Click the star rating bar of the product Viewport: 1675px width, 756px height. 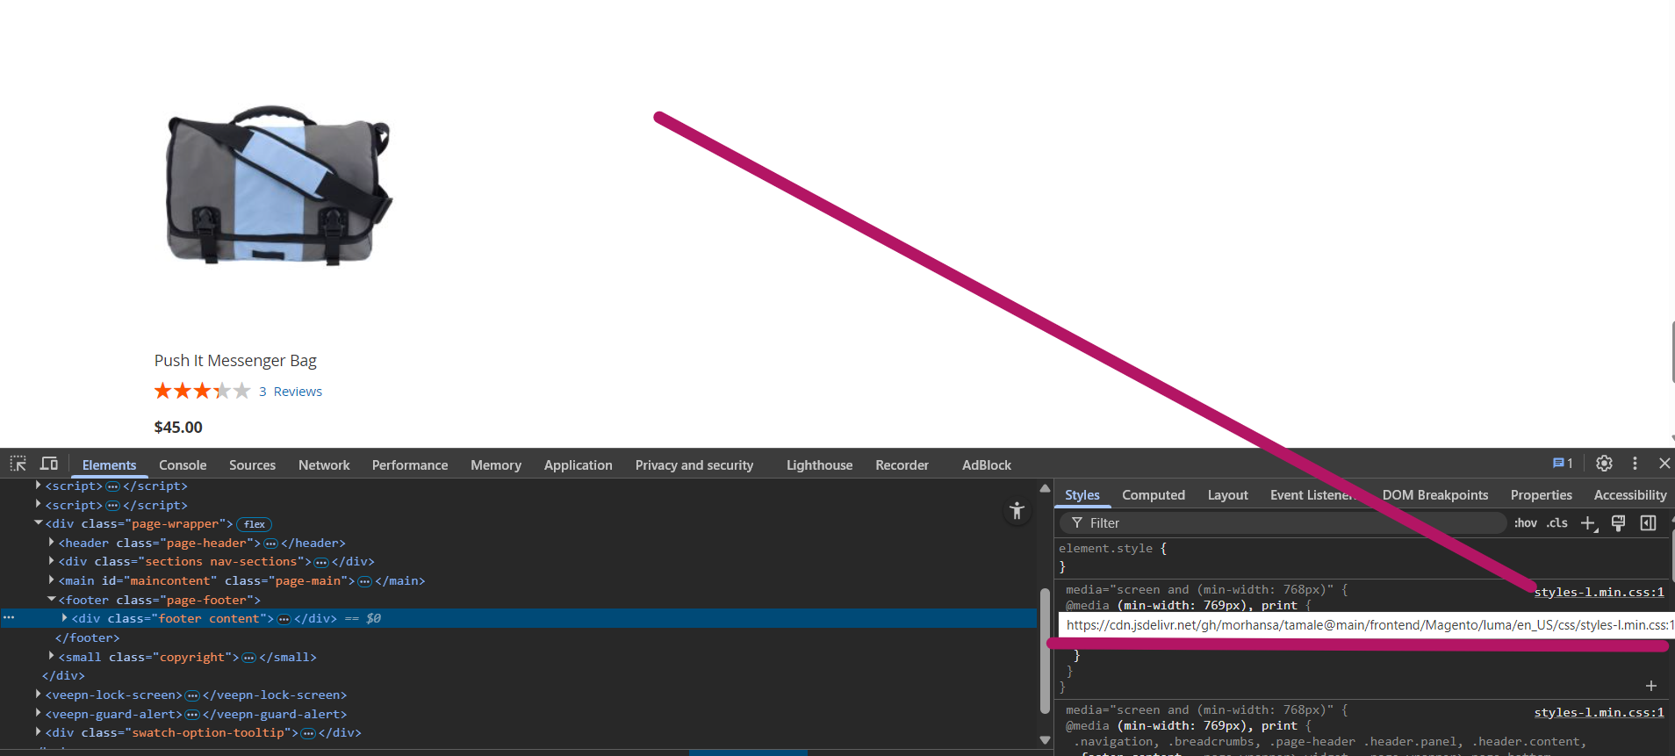(x=202, y=391)
